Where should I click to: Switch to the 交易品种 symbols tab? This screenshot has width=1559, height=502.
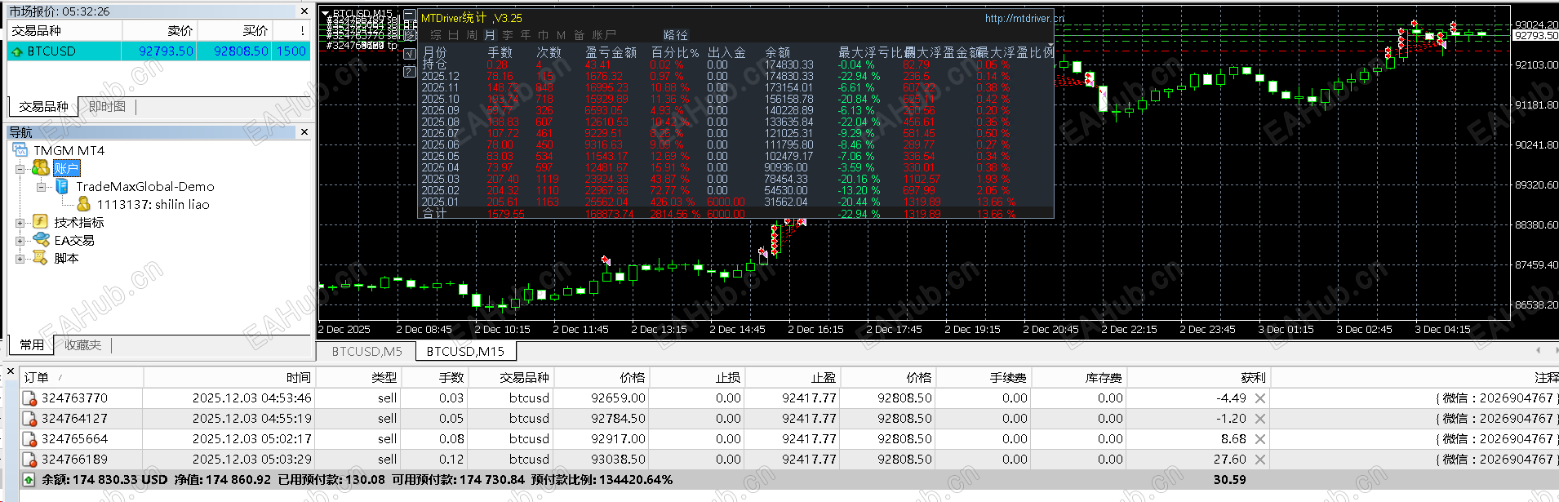pyautogui.click(x=43, y=107)
